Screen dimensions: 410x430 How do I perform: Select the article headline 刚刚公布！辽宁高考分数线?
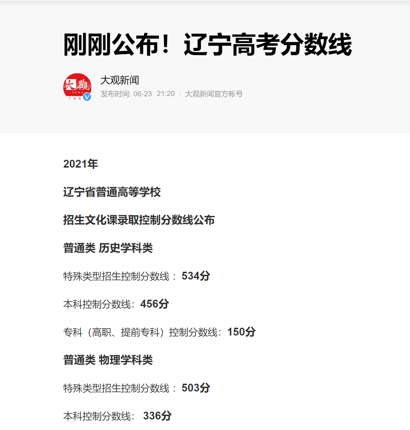tap(208, 45)
